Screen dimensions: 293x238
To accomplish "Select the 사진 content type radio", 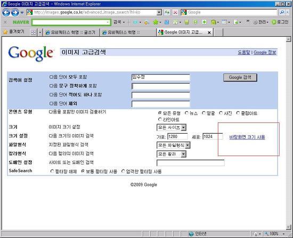I will (x=221, y=113).
